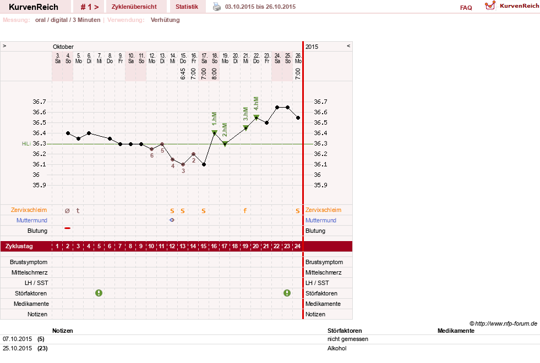This screenshot has width=540, height=363.
Task: Click the right Muttermund row label
Action: [320, 220]
